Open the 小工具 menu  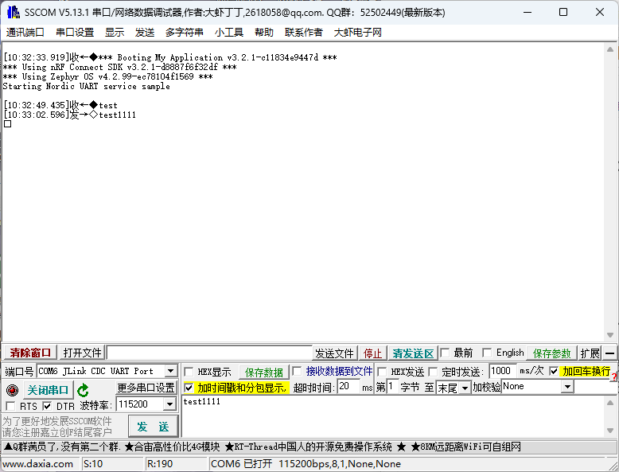pos(229,33)
